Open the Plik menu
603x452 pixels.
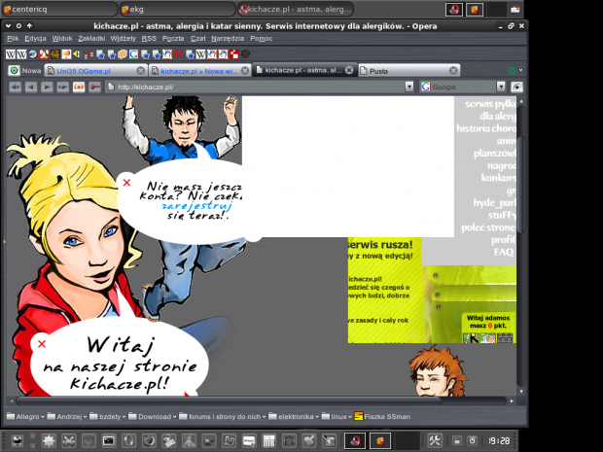click(13, 39)
